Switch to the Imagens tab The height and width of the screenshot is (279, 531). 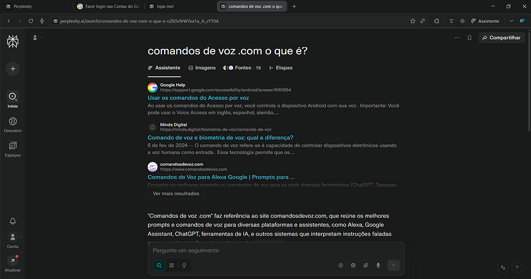[202, 68]
